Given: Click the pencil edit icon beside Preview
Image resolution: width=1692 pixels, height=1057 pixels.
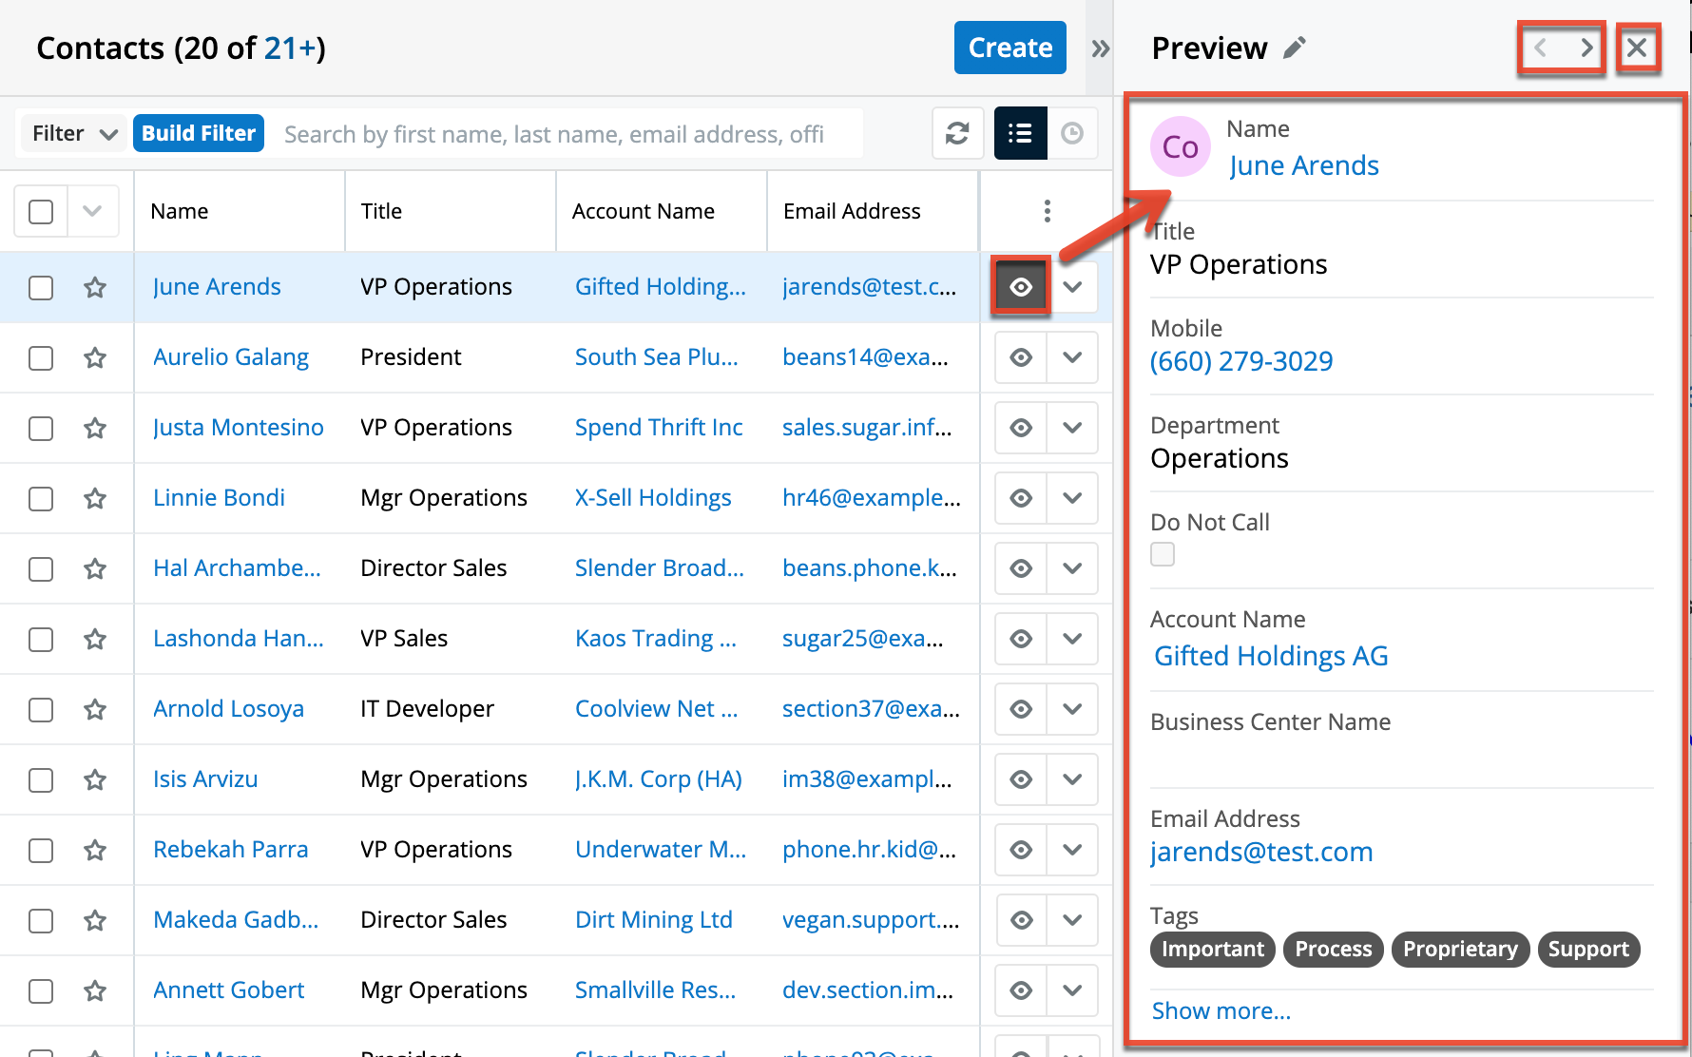Looking at the screenshot, I should [x=1295, y=48].
